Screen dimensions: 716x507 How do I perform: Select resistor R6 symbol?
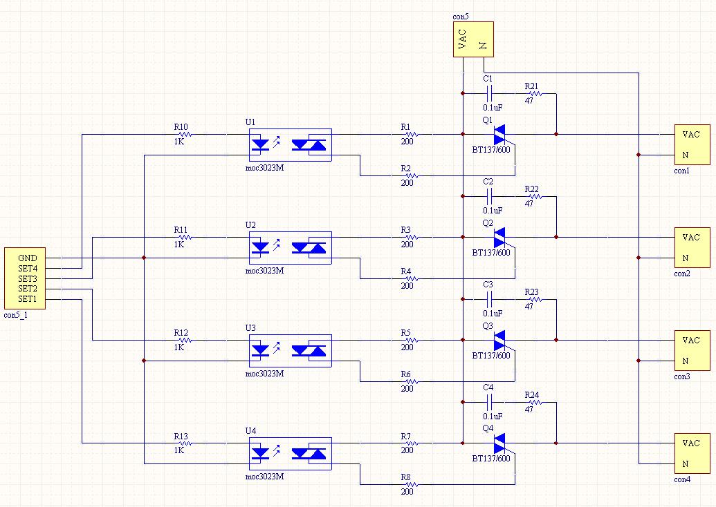[x=411, y=381]
